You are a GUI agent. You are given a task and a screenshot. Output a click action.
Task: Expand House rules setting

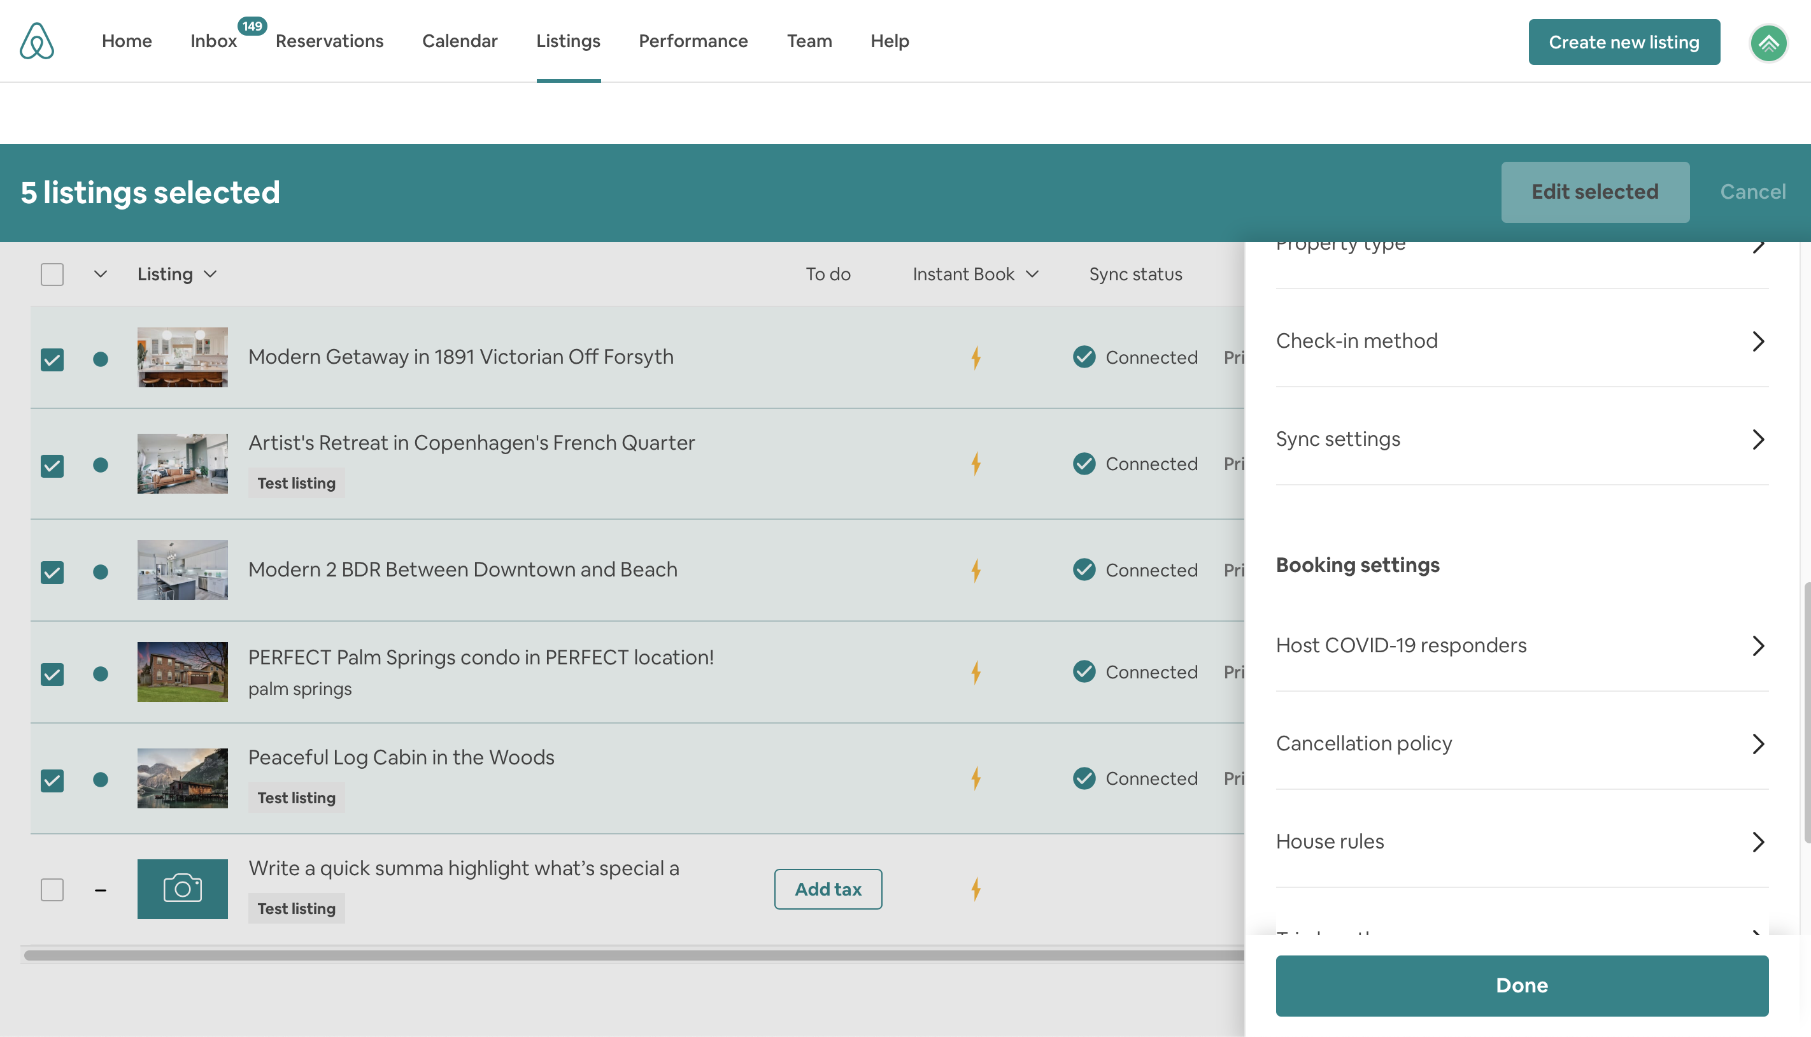tap(1522, 842)
